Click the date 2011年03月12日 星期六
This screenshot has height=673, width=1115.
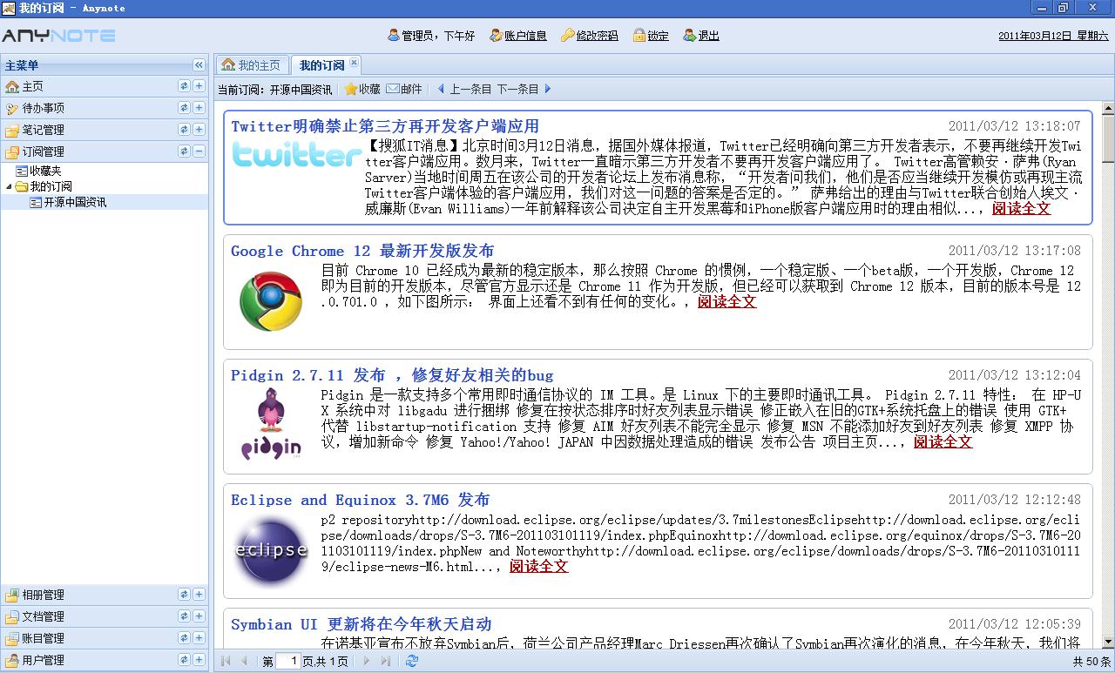click(1053, 36)
